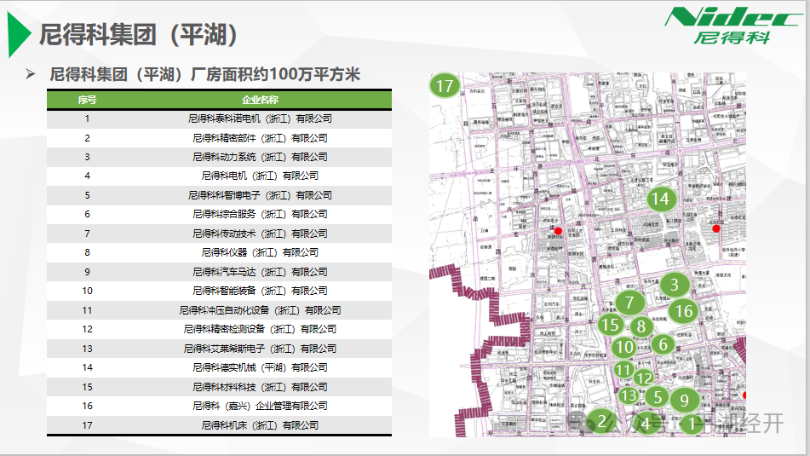
Task: Select row 尼得科泰科诺电机（浙江）有限公司
Action: pyautogui.click(x=219, y=119)
